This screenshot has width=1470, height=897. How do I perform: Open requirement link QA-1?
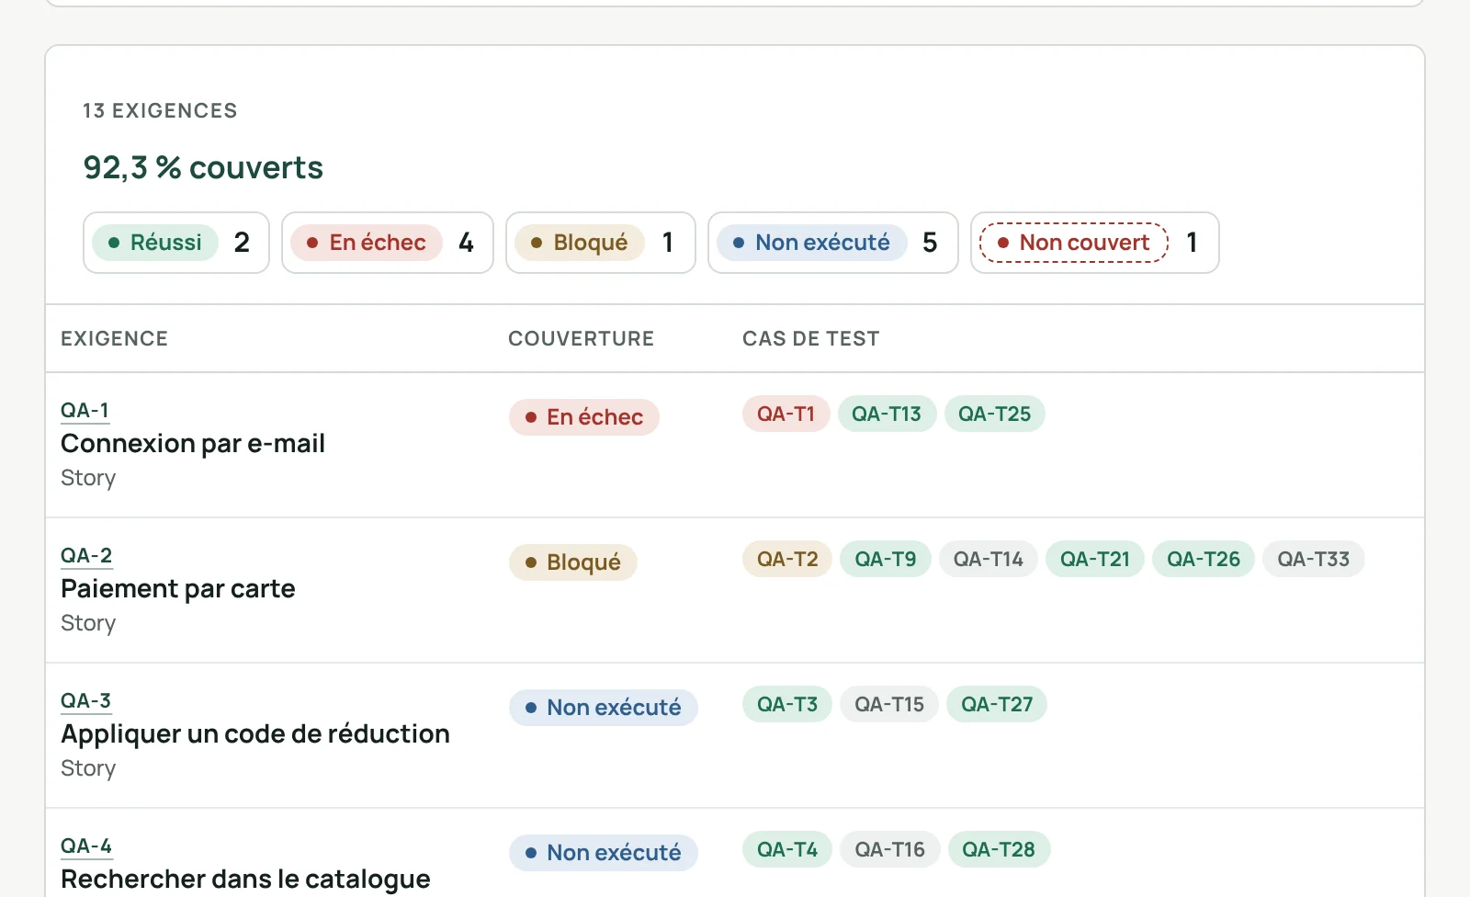85,410
